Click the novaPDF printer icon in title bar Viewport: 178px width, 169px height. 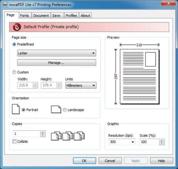pyautogui.click(x=5, y=5)
